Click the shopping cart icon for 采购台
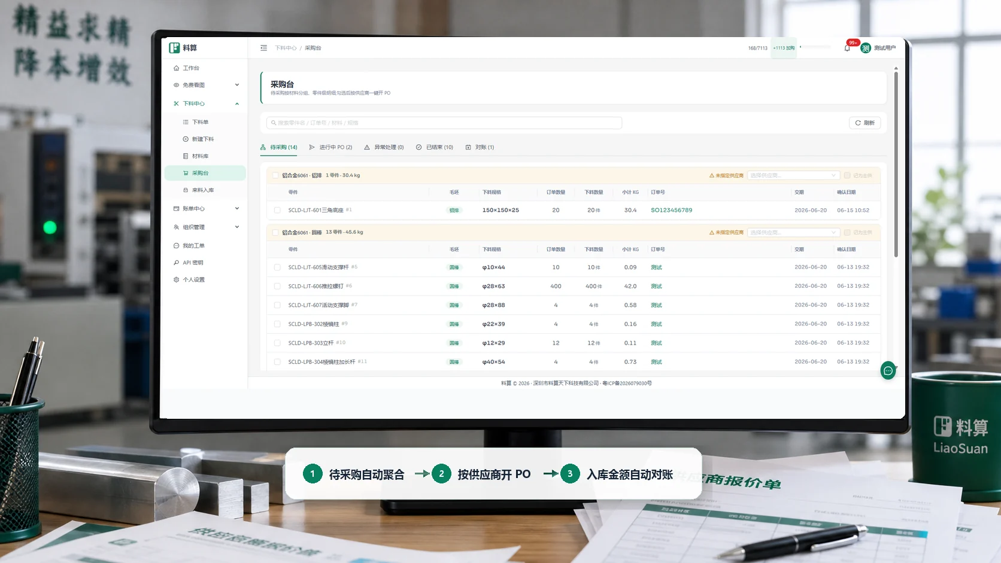This screenshot has width=1001, height=563. click(186, 173)
